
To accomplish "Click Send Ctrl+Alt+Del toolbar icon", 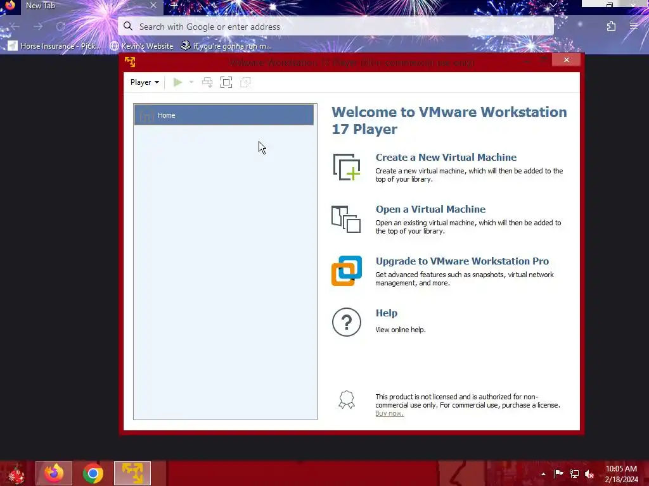I will 207,82.
